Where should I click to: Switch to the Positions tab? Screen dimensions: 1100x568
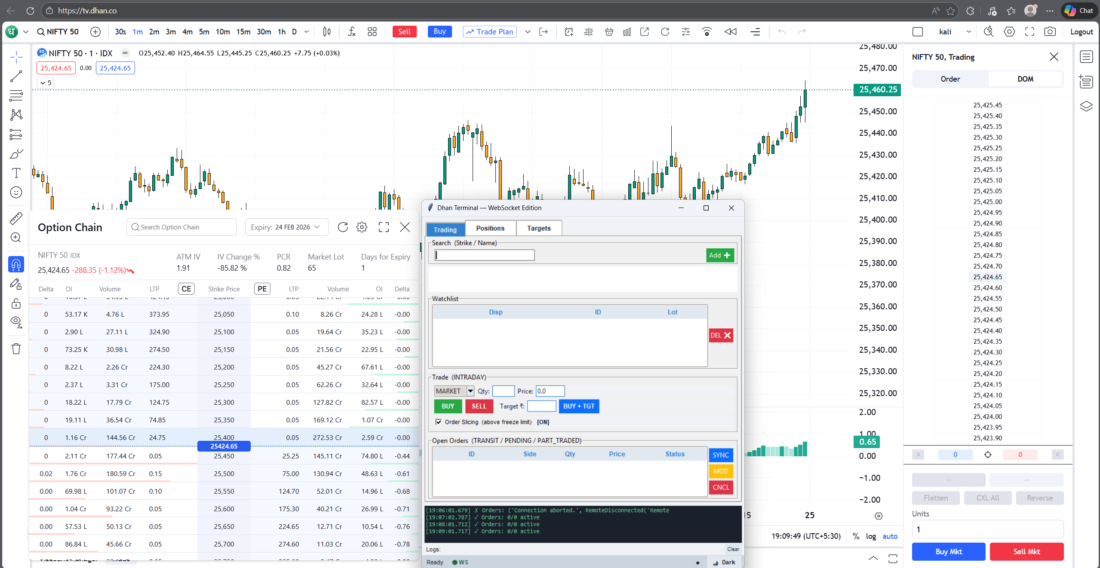(490, 228)
